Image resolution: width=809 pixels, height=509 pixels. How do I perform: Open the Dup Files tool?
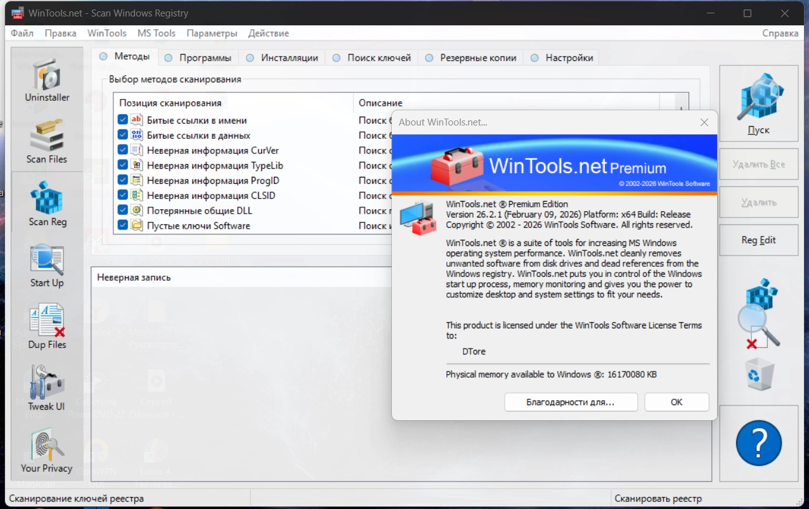(x=47, y=327)
